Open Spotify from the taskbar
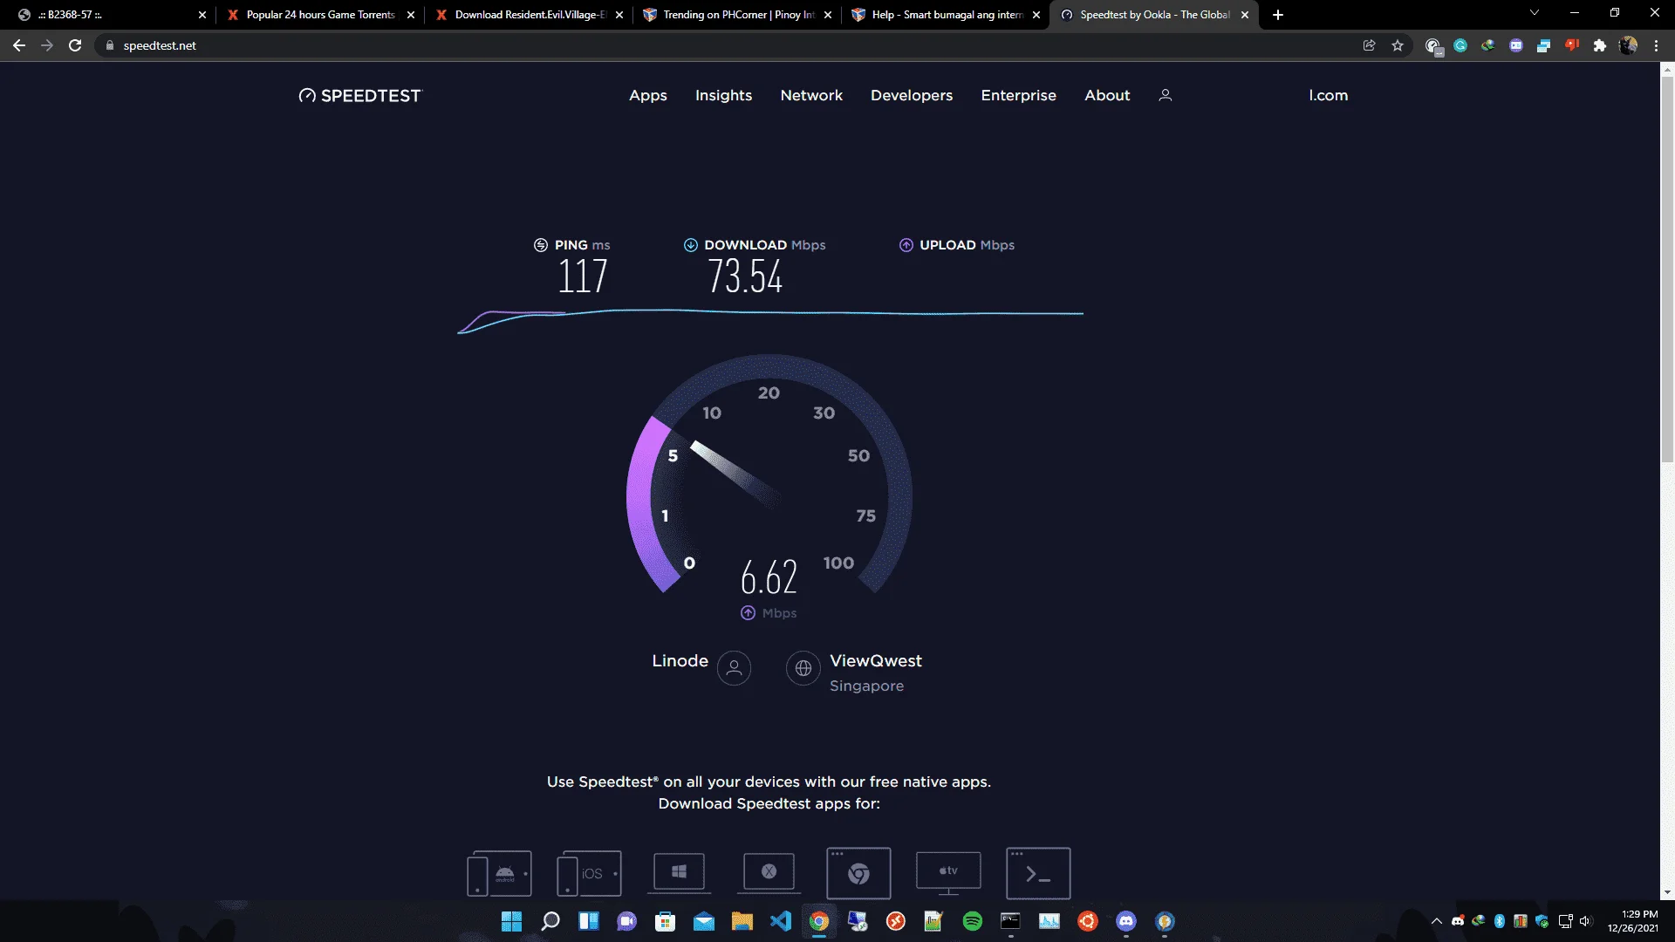Viewport: 1675px width, 942px height. pos(973,921)
